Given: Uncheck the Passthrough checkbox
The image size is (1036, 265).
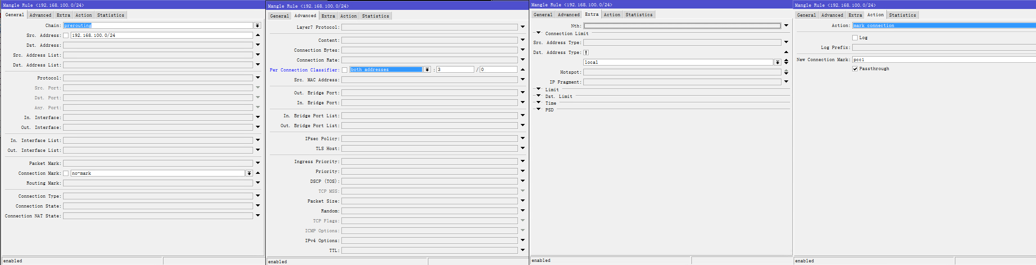Looking at the screenshot, I should coord(855,69).
